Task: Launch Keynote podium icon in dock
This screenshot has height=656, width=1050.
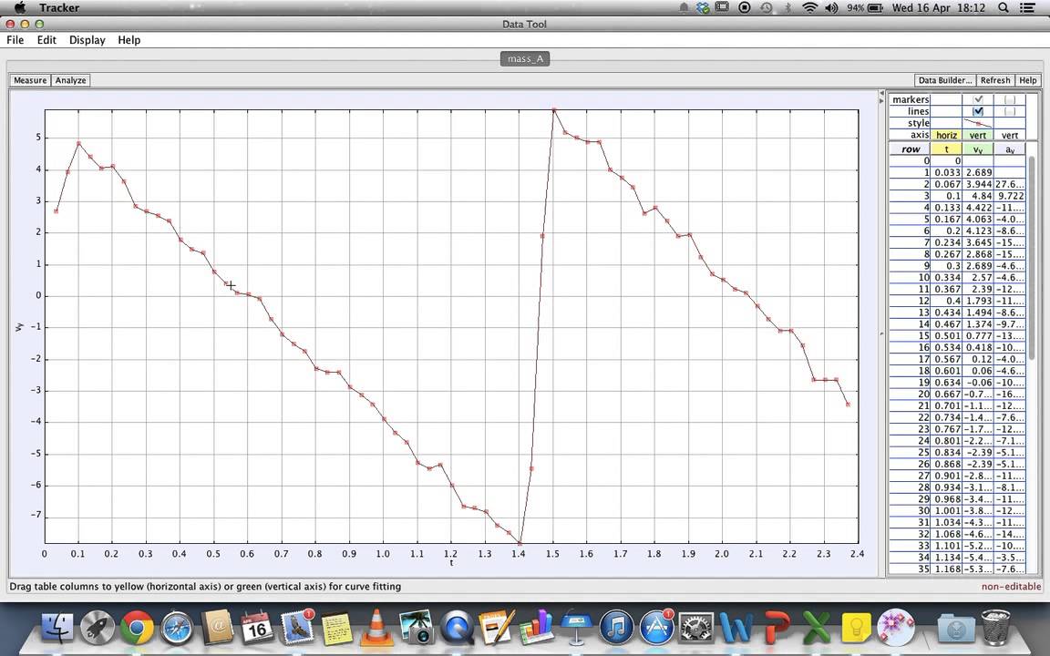Action: point(577,627)
